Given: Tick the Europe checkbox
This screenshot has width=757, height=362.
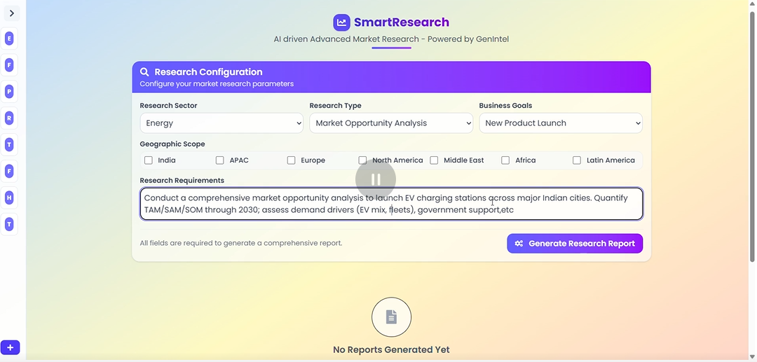Looking at the screenshot, I should (292, 160).
